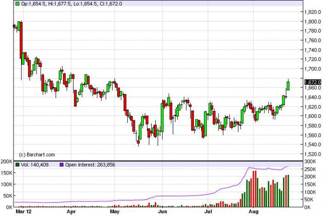Image resolution: width=323 pixels, height=216 pixels.
Task: Click the 250K open interest axis label
Action: point(310,169)
